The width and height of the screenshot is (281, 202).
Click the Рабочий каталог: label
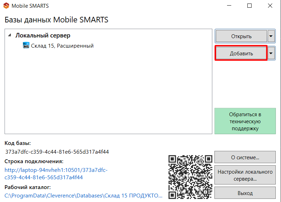pos(28,187)
